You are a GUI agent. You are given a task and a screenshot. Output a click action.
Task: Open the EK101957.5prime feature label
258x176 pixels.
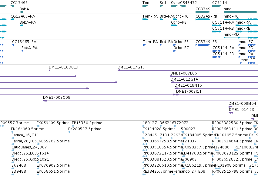pyautogui.click(x=232, y=135)
